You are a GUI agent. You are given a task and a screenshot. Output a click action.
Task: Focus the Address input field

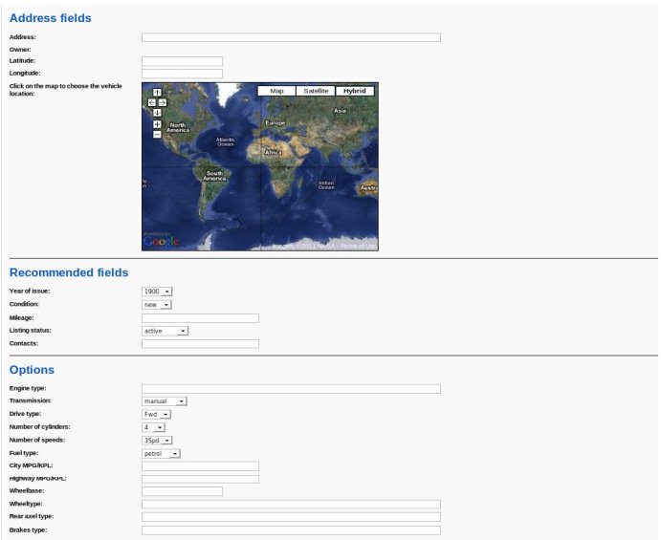pyautogui.click(x=291, y=37)
